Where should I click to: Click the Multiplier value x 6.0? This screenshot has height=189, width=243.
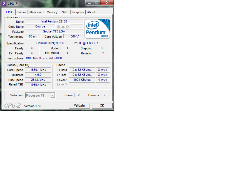38,75
